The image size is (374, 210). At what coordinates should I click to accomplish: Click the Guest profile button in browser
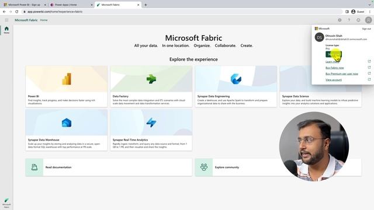click(358, 12)
